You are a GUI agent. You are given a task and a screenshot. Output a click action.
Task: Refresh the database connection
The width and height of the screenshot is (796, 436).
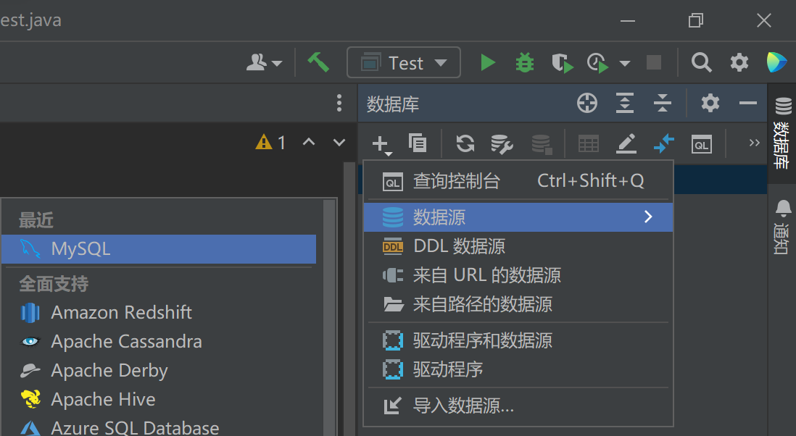coord(465,143)
